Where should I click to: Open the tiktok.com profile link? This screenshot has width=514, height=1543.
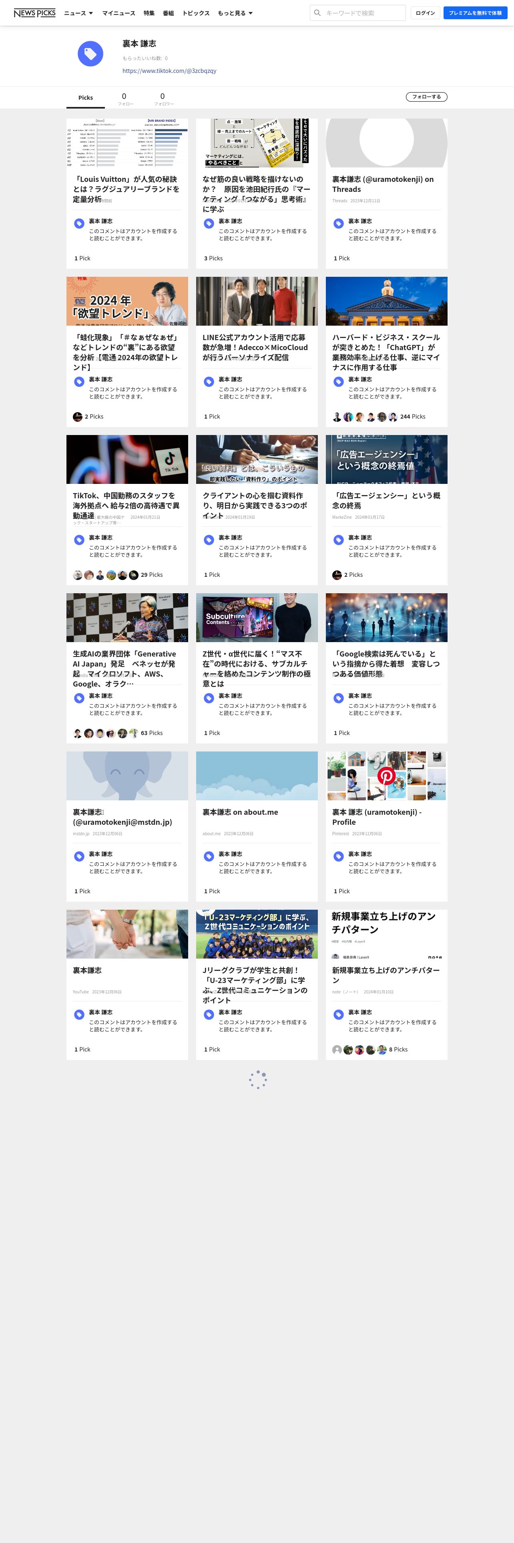pos(169,71)
